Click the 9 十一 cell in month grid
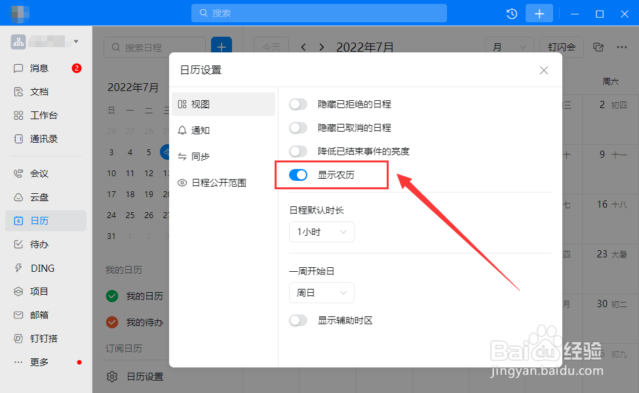The image size is (639, 393). 610,169
